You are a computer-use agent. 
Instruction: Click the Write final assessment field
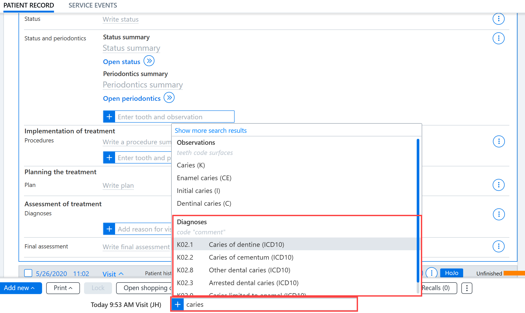136,247
